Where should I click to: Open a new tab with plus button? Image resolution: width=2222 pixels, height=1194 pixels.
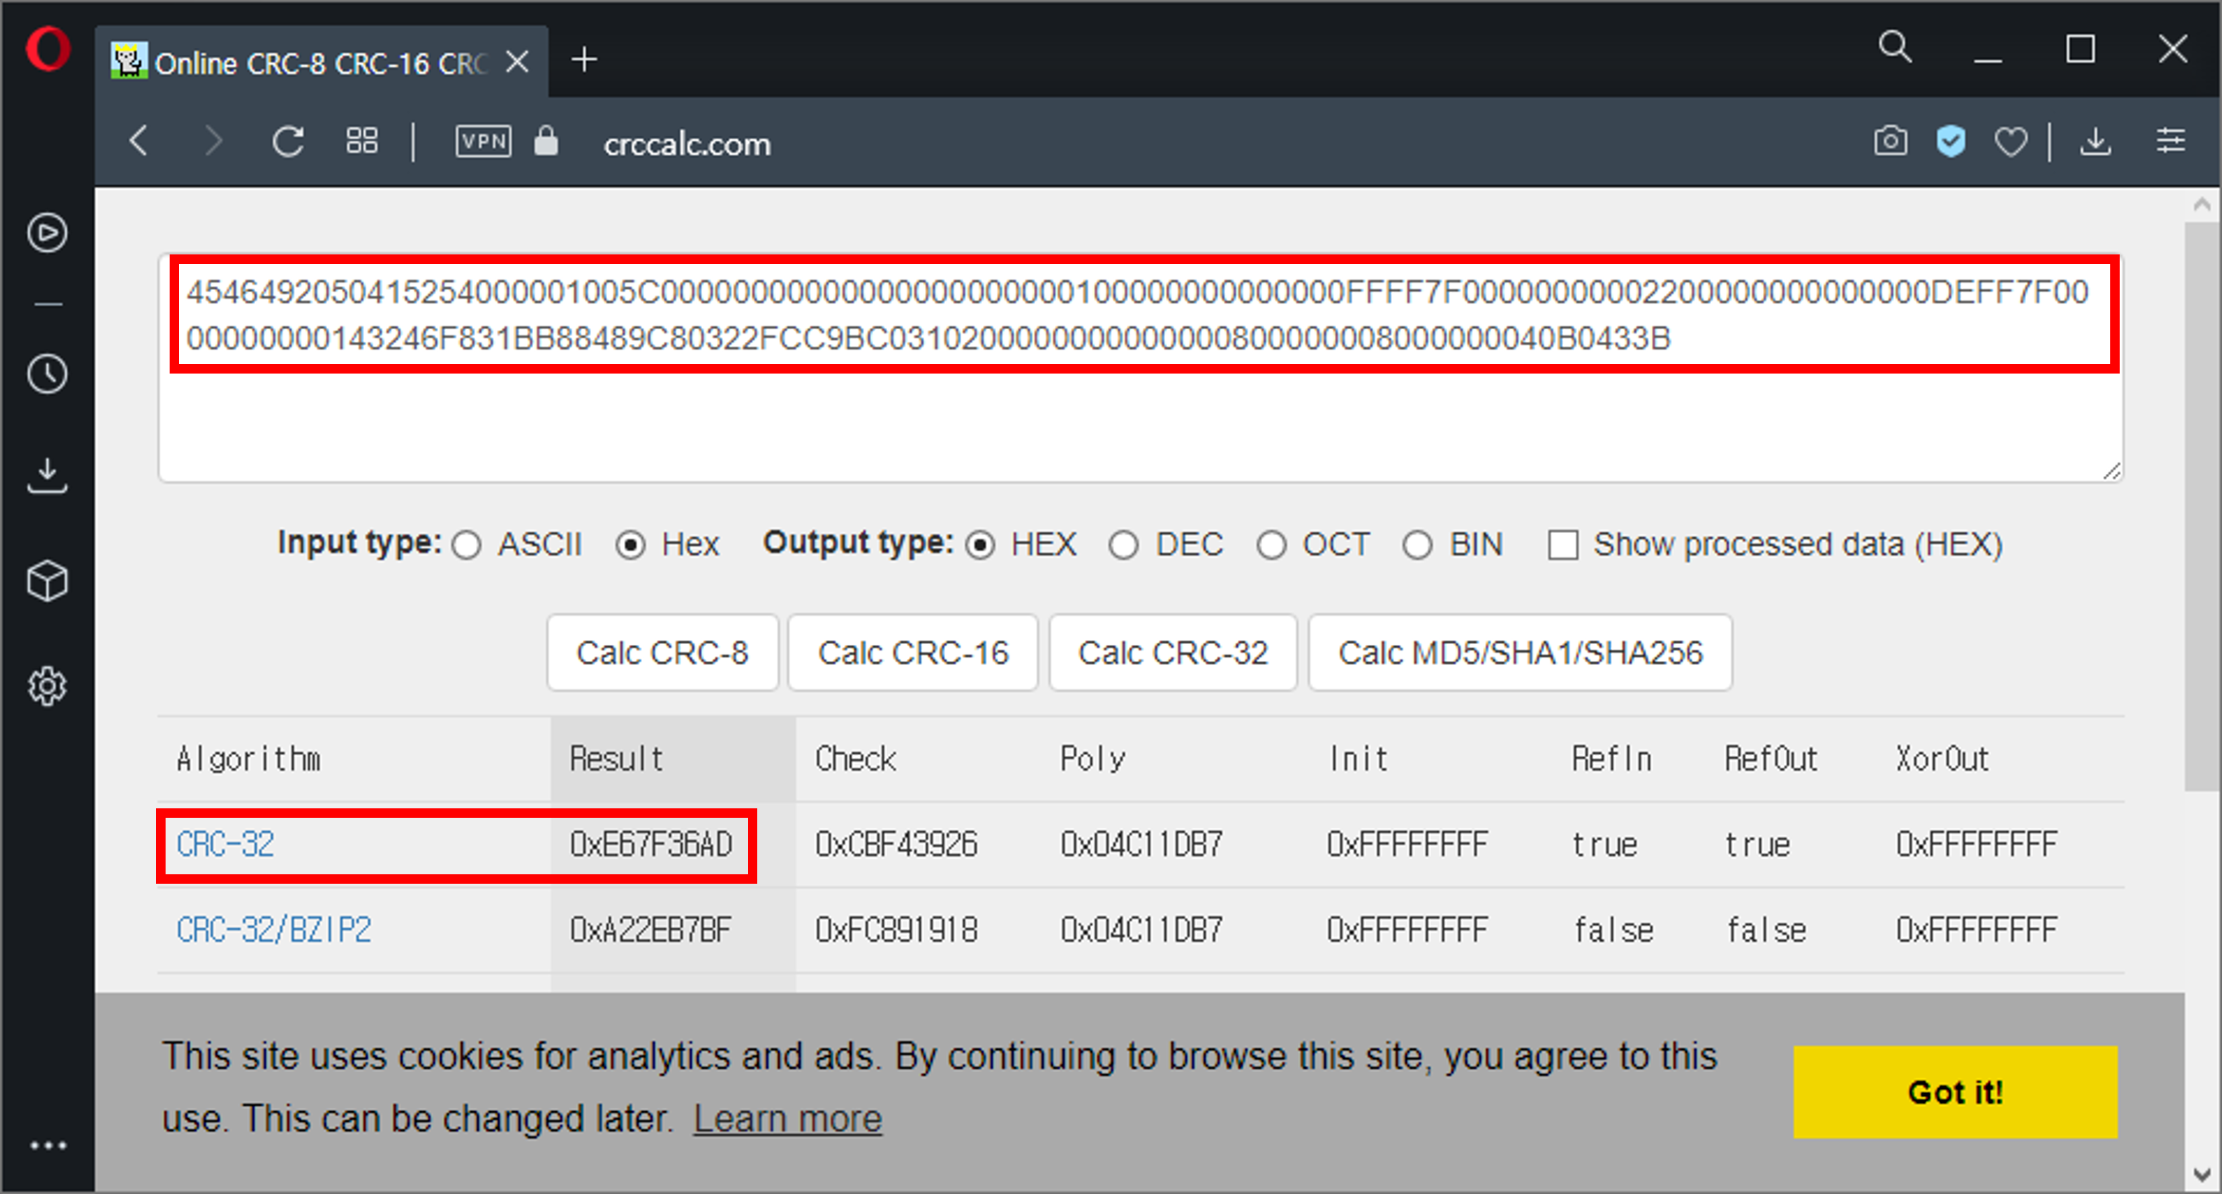(584, 59)
